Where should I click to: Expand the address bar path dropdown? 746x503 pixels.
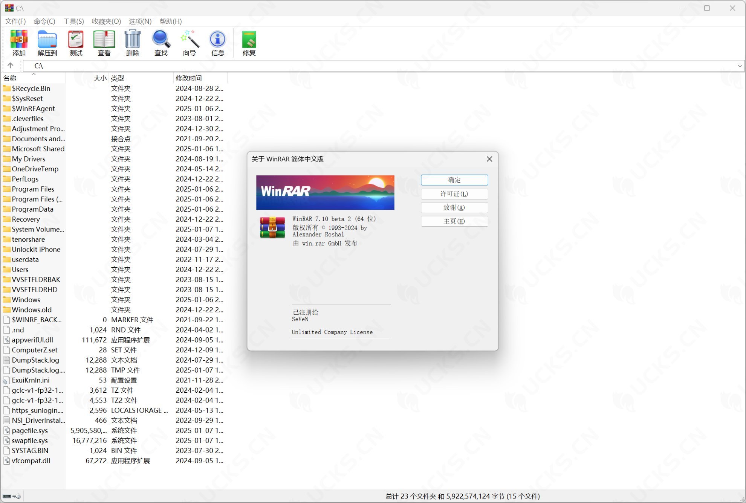coord(740,66)
